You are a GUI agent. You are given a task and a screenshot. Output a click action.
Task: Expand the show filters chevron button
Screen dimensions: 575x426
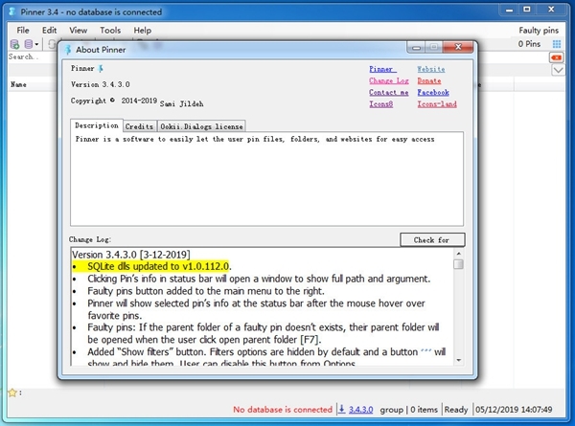pos(558,70)
